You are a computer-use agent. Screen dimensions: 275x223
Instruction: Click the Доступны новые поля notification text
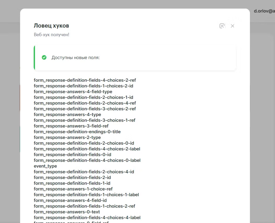click(75, 58)
